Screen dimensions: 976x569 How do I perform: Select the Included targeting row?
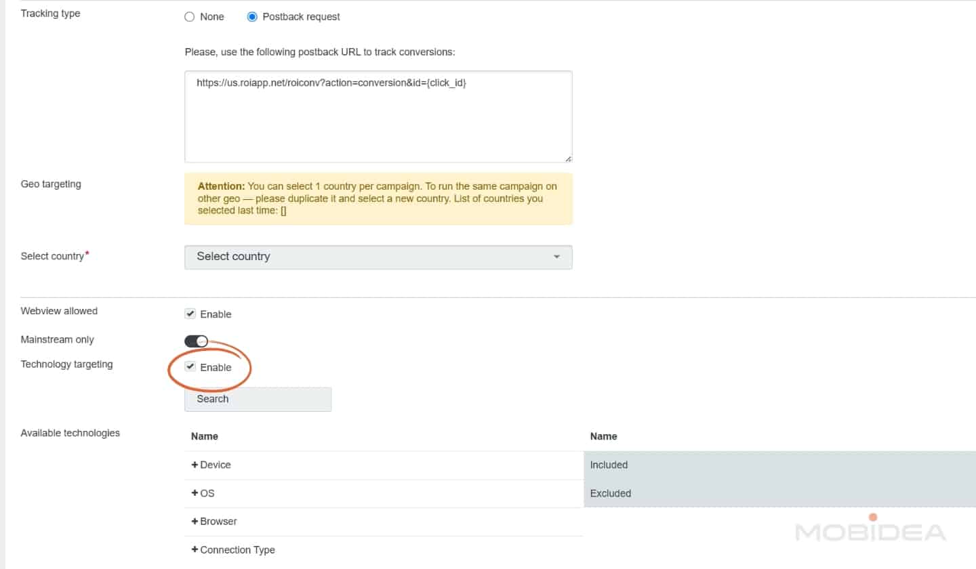(x=779, y=465)
